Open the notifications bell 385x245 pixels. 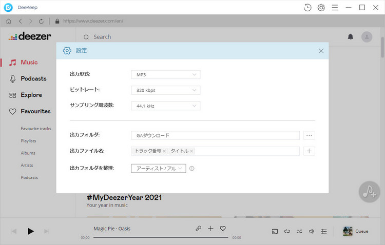coord(351,37)
